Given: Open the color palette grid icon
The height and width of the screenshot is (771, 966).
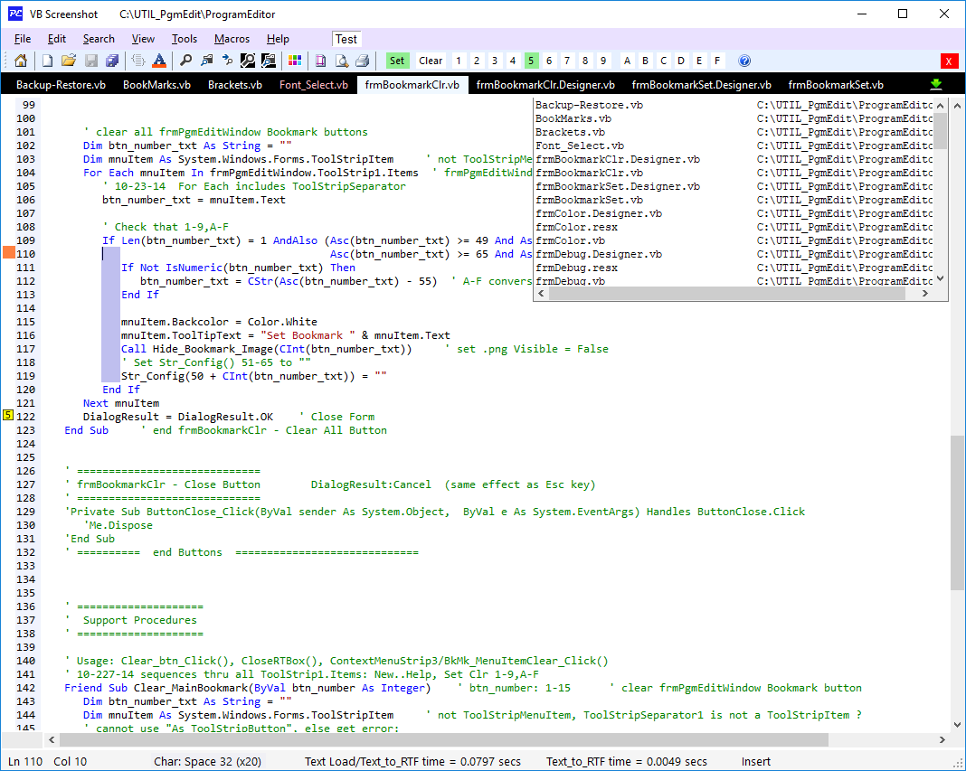Looking at the screenshot, I should 294,61.
